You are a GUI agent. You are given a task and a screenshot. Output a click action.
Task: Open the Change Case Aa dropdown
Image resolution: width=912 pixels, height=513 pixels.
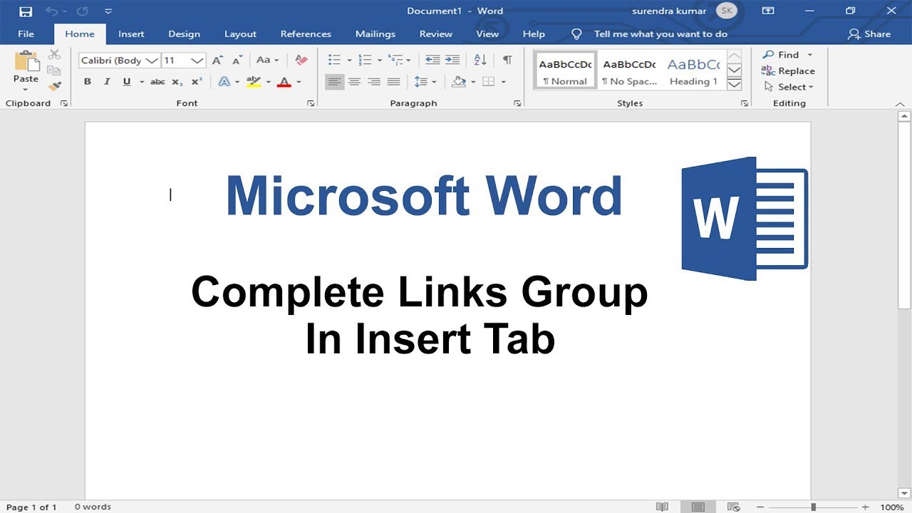268,61
